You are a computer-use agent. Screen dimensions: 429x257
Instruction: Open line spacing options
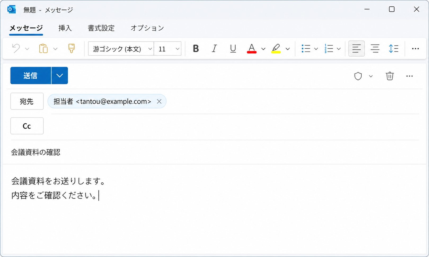pyautogui.click(x=393, y=49)
